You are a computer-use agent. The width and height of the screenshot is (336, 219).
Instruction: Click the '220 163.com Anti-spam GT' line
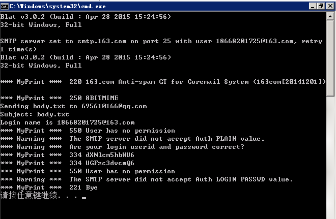163,82
